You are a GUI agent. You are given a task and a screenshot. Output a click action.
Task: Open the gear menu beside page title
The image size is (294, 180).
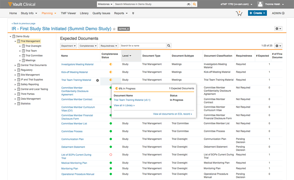(278, 29)
